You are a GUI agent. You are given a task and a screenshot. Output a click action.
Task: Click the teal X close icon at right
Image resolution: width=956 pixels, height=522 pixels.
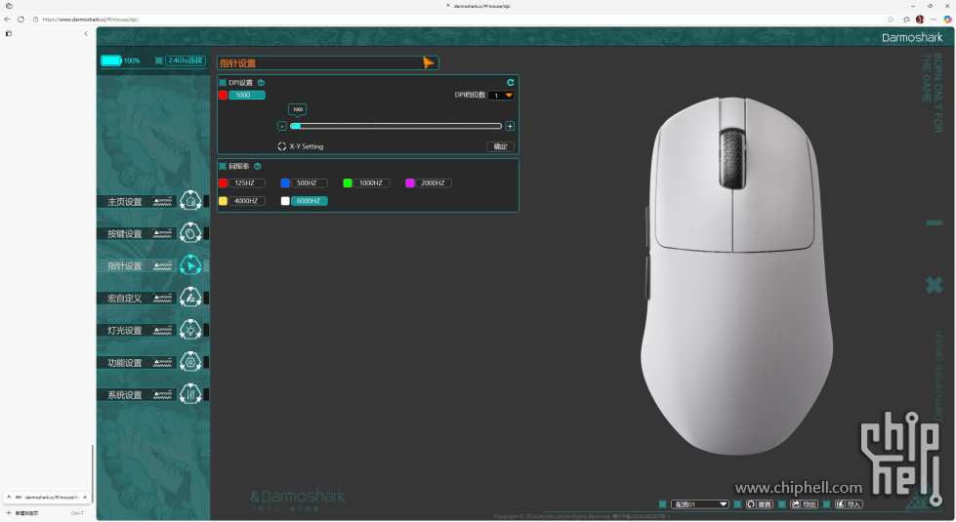(935, 285)
